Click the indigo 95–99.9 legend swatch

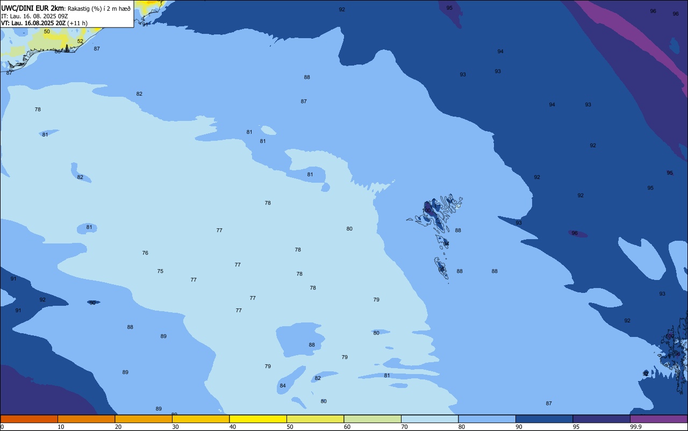click(x=601, y=419)
